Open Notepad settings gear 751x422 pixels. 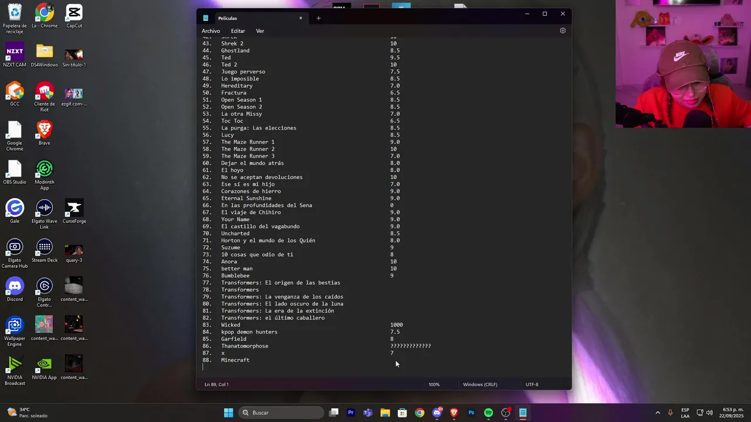[x=563, y=30]
